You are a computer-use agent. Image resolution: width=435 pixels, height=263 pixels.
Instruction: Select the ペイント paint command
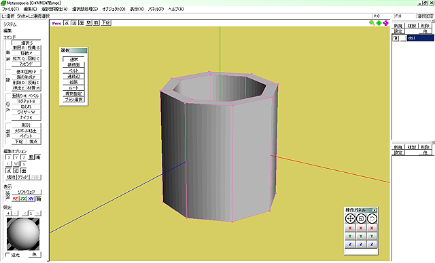pyautogui.click(x=27, y=136)
